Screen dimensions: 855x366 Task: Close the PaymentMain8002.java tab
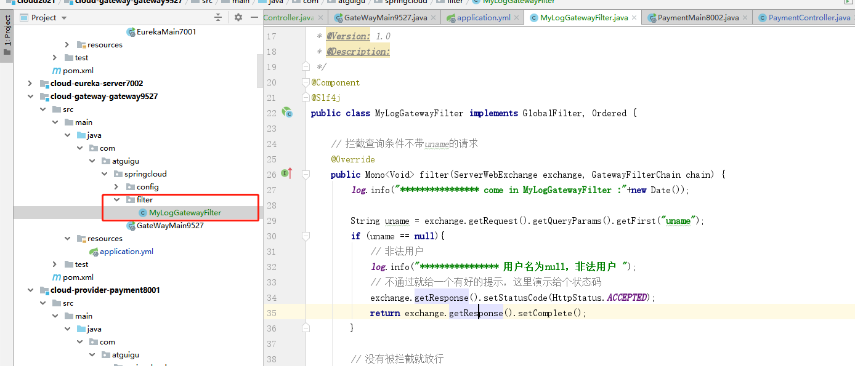coord(745,18)
